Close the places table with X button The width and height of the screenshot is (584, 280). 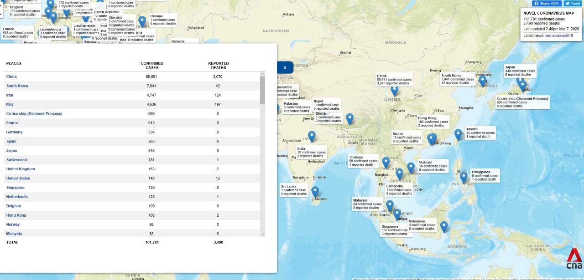pyautogui.click(x=285, y=67)
